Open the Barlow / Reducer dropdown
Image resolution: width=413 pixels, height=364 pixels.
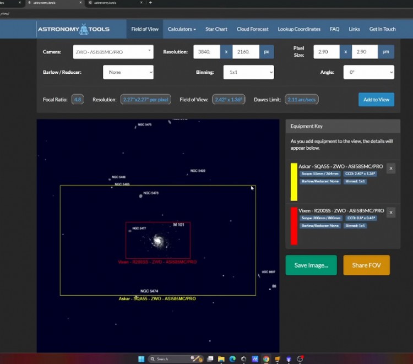[x=128, y=72]
